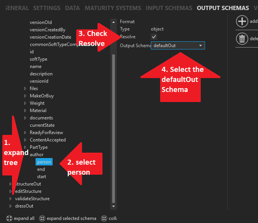The height and width of the screenshot is (223, 258).
Task: Select the editStructure schema item
Action: tap(28, 191)
